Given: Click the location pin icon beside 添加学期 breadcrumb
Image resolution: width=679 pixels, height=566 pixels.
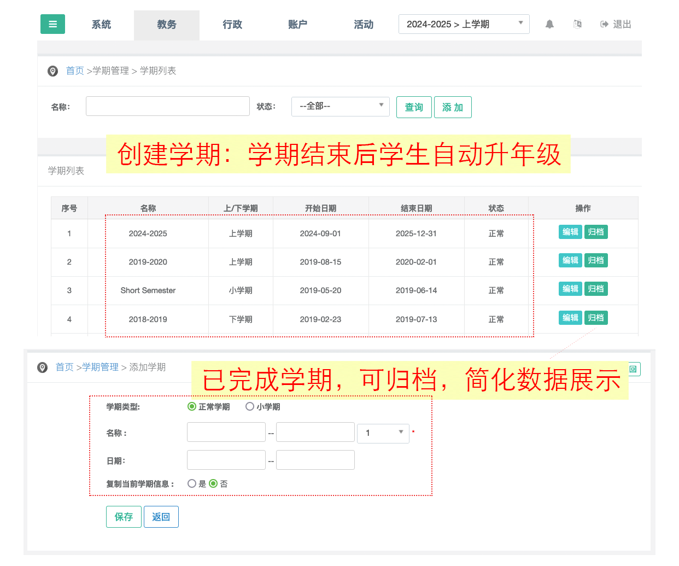Looking at the screenshot, I should [x=43, y=367].
